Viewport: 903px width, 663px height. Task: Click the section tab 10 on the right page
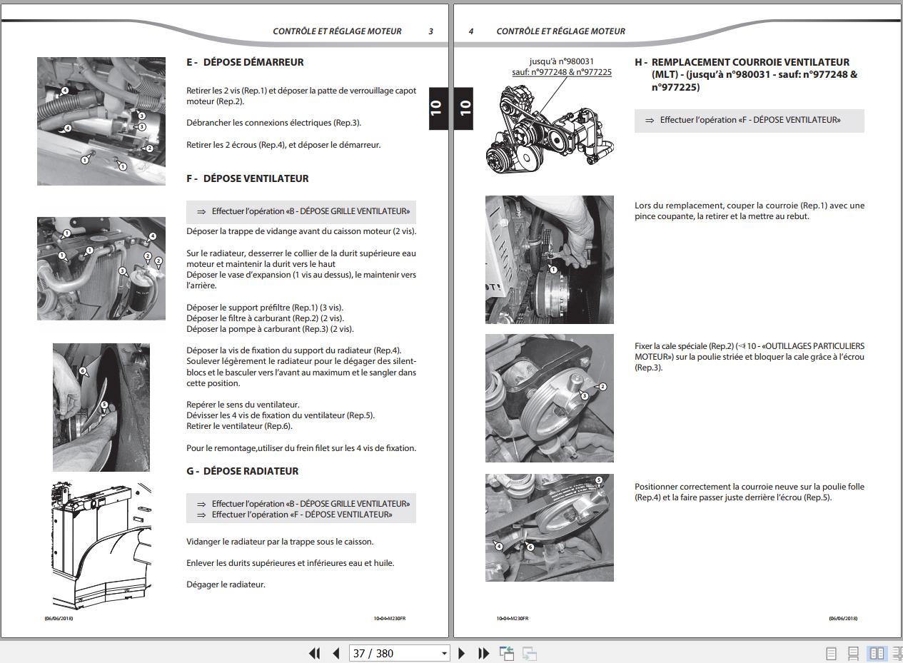click(x=465, y=108)
